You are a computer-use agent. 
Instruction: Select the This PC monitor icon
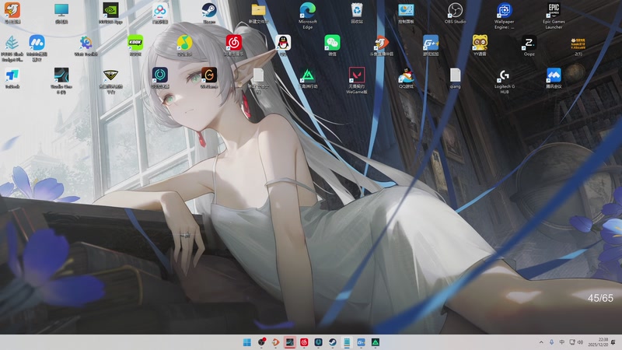[x=61, y=13]
